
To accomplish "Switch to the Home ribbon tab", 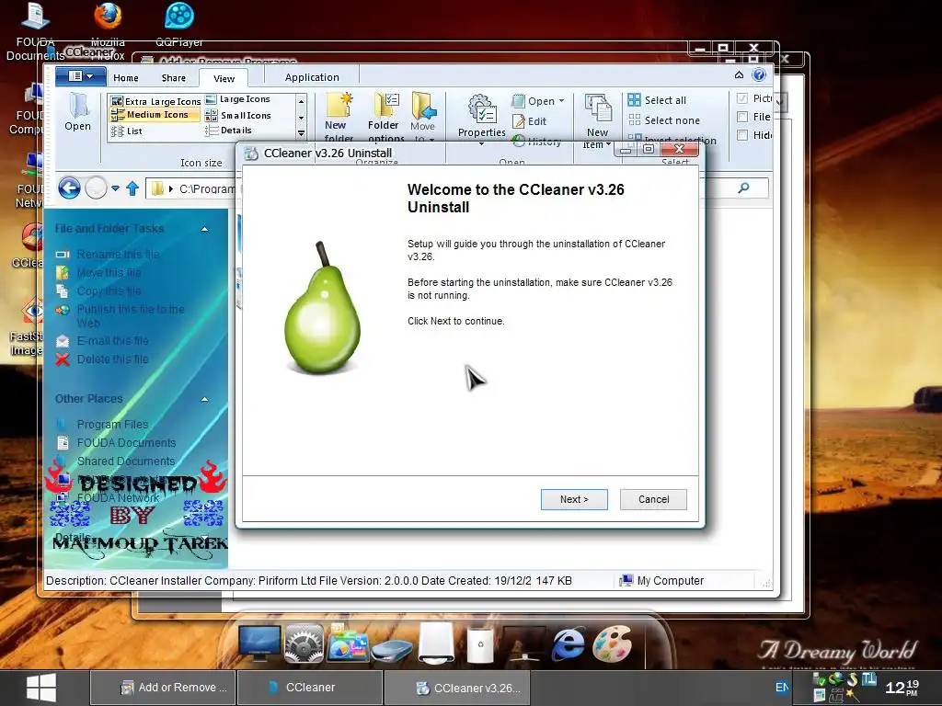I will (x=125, y=77).
